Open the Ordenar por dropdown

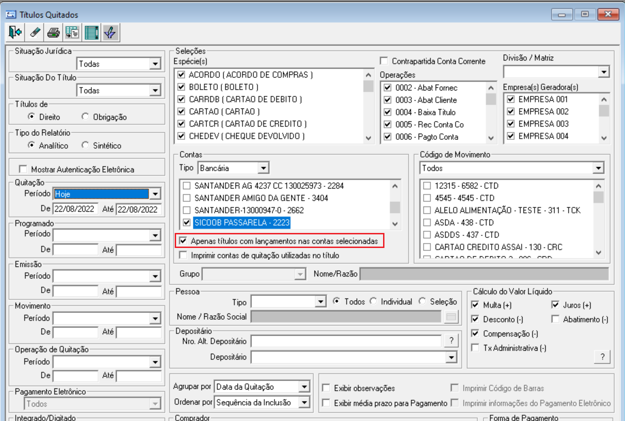click(304, 402)
